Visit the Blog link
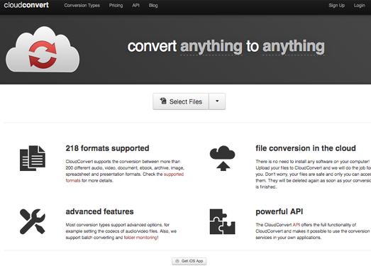 tap(153, 5)
